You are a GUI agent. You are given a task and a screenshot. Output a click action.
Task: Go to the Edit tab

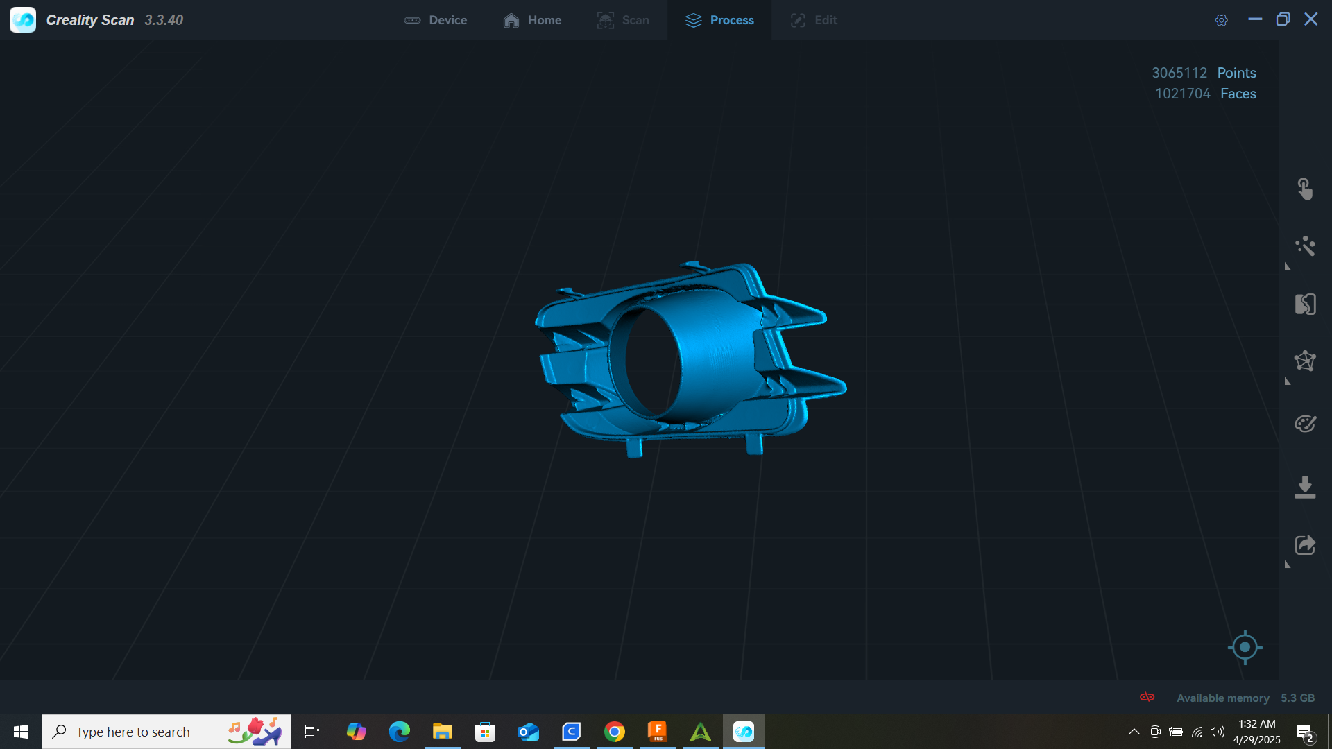[x=814, y=20]
